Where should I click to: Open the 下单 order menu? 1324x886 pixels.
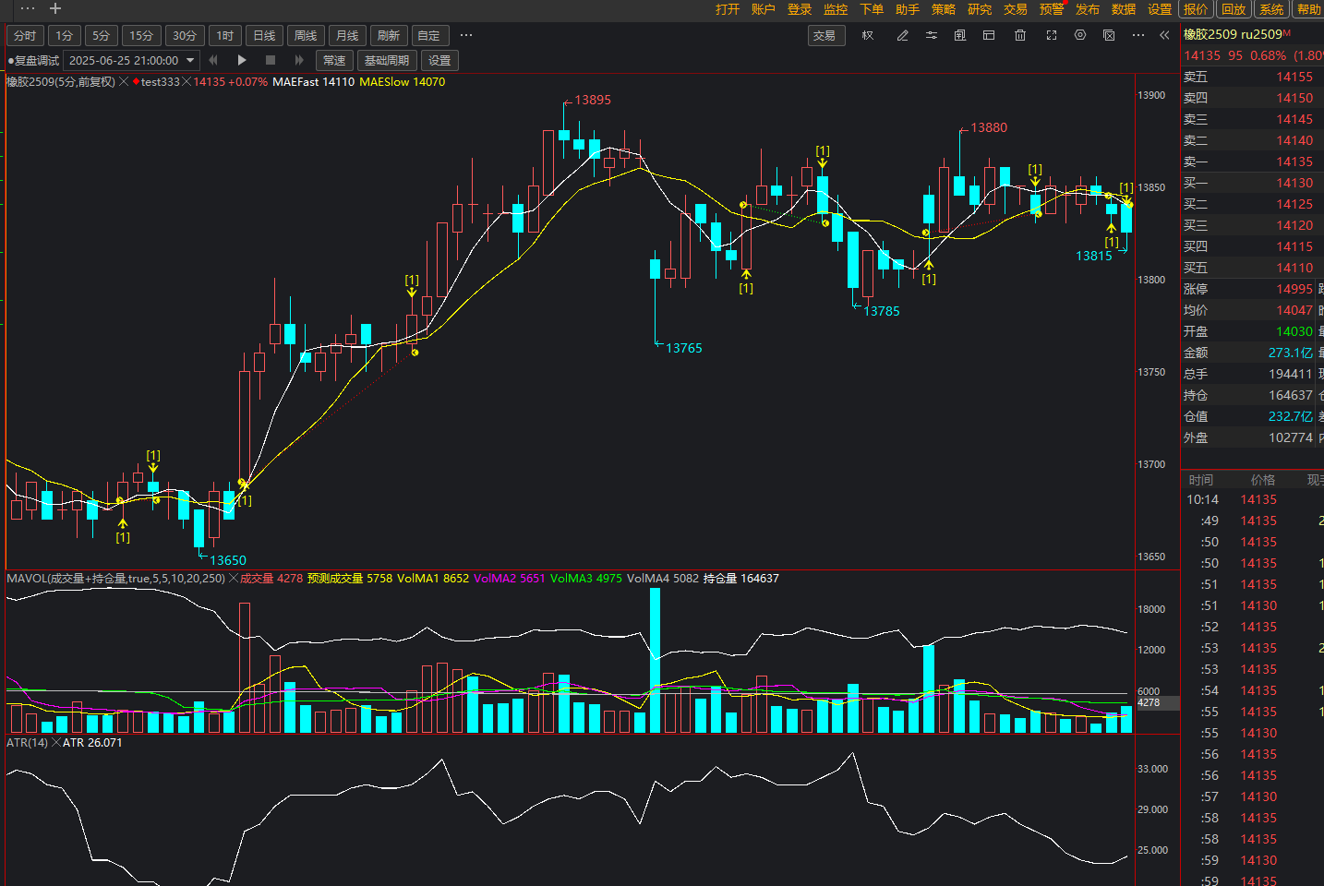point(872,9)
